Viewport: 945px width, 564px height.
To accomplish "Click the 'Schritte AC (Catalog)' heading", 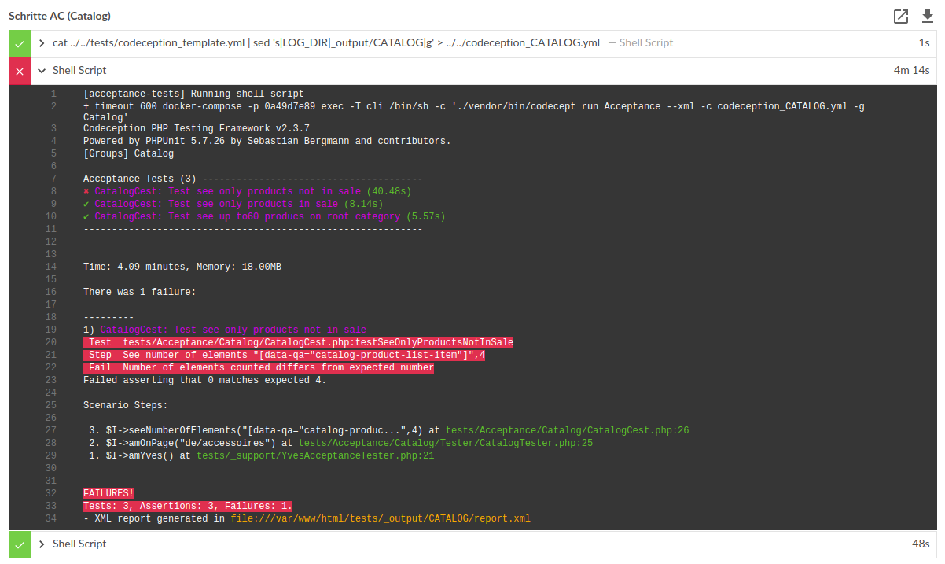I will [60, 16].
